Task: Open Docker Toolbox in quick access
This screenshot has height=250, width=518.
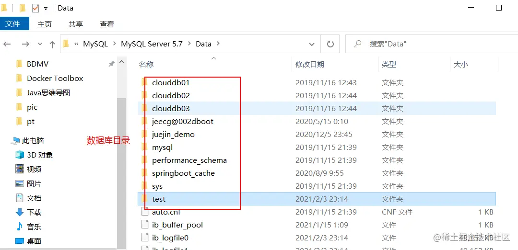Action: tap(55, 79)
